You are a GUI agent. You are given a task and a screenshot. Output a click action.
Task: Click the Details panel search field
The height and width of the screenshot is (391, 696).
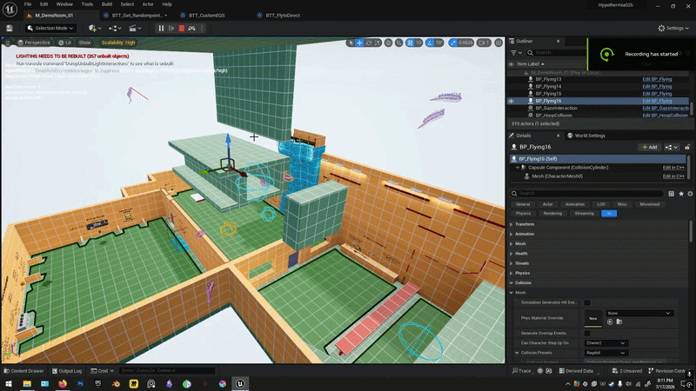pos(586,194)
